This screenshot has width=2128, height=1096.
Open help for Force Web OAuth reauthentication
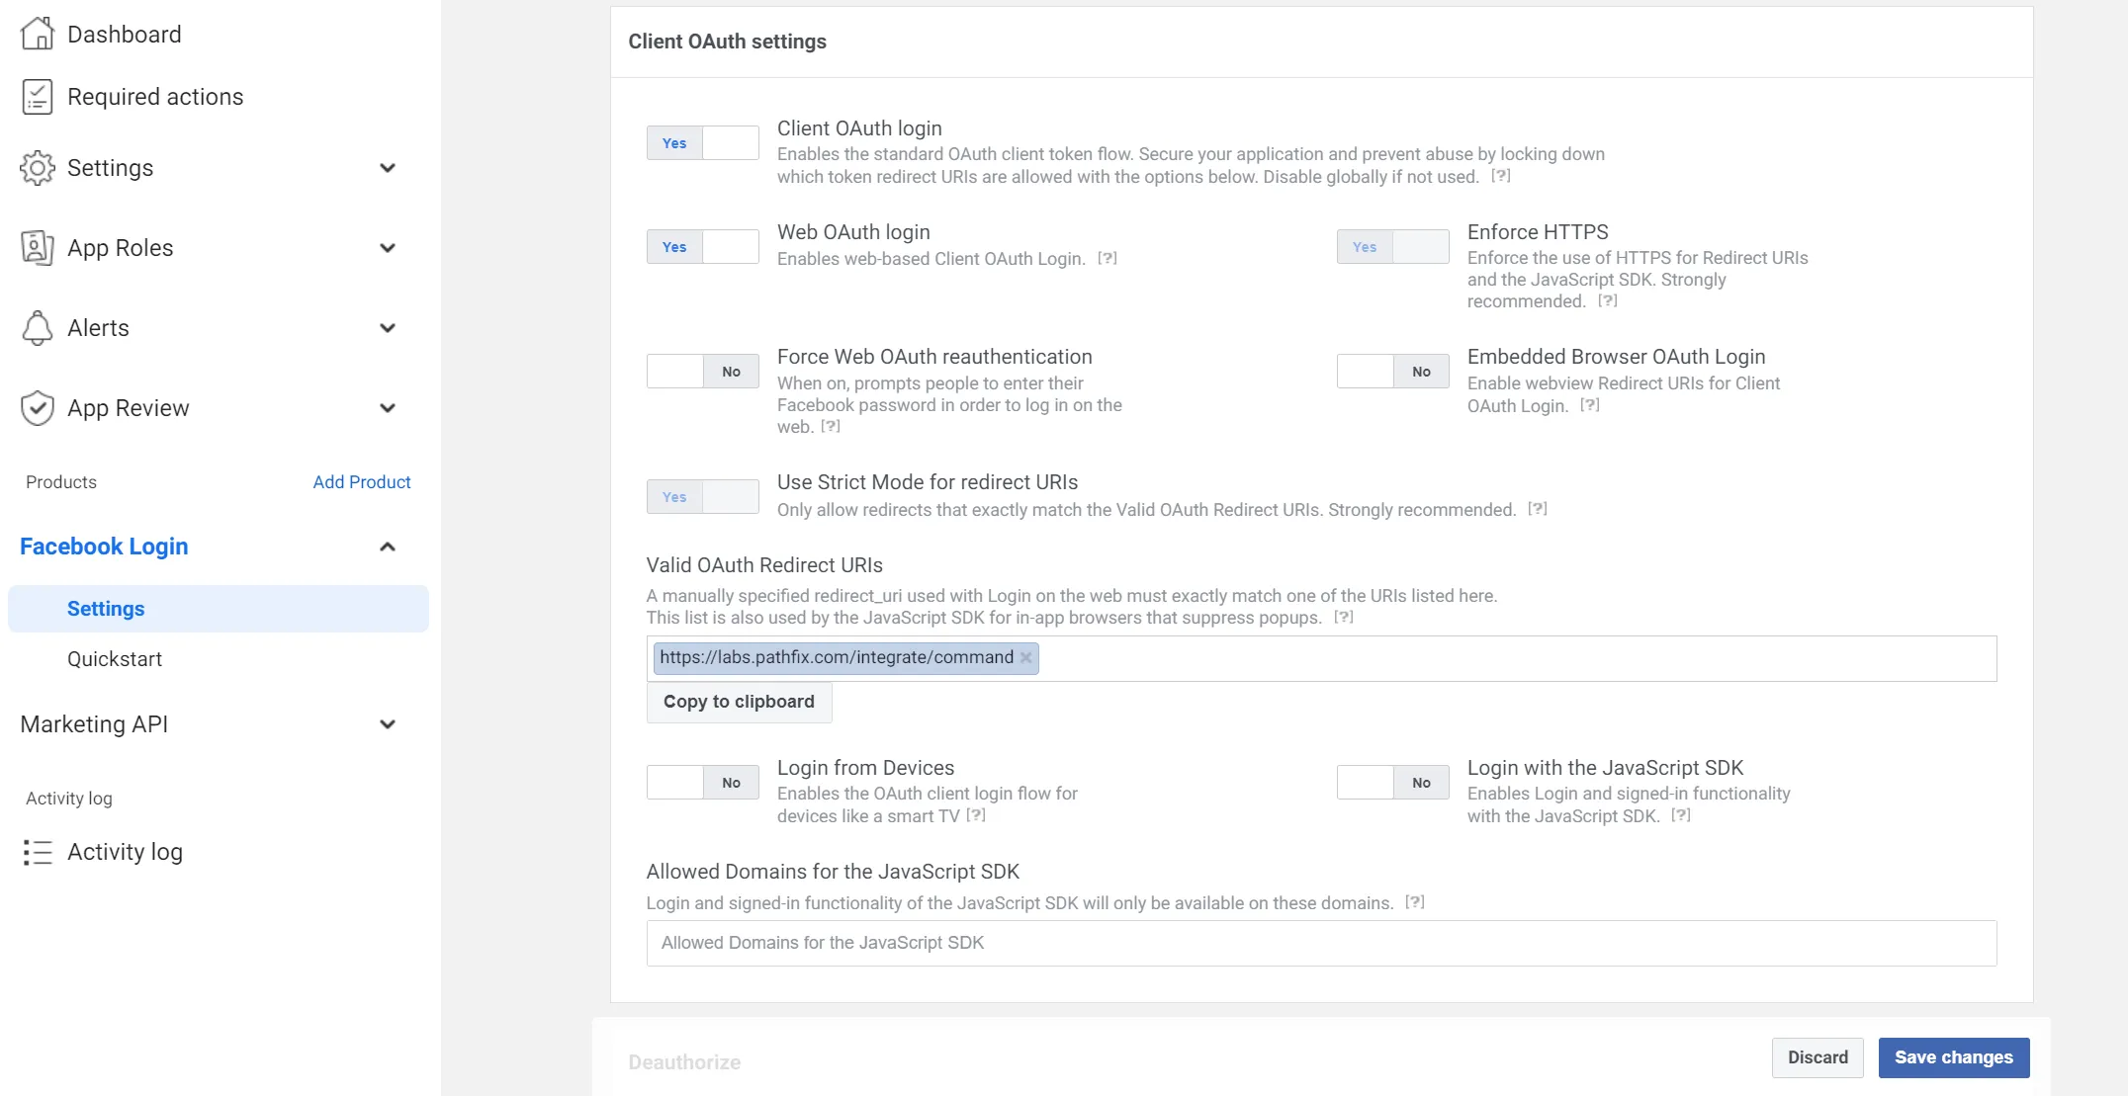point(831,426)
